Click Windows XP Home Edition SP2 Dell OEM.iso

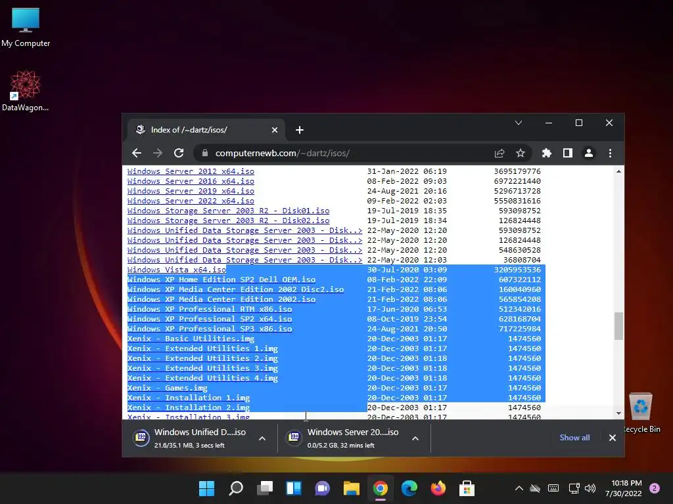[x=221, y=280]
